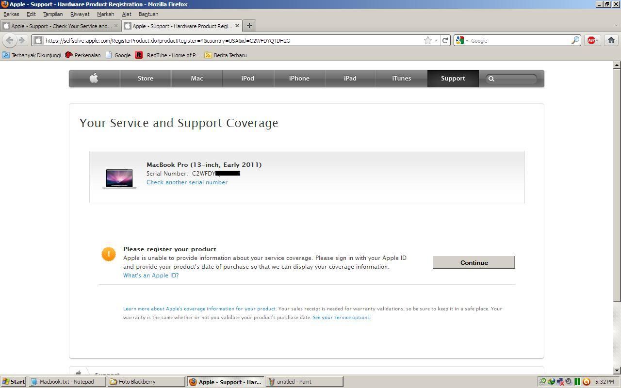Click the scrollbar down arrow
Image resolution: width=621 pixels, height=388 pixels.
pyautogui.click(x=617, y=371)
